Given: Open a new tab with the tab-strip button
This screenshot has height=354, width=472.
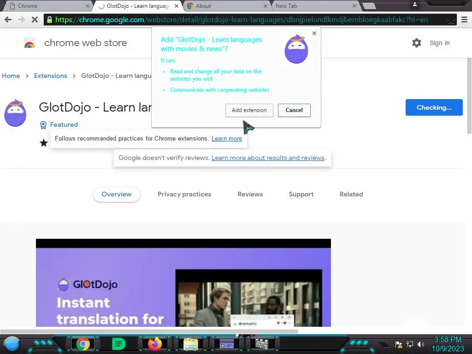Looking at the screenshot, I should (369, 6).
